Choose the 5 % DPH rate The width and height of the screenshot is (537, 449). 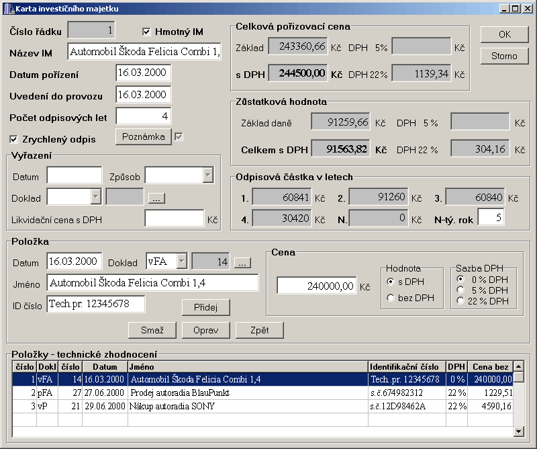tap(460, 290)
